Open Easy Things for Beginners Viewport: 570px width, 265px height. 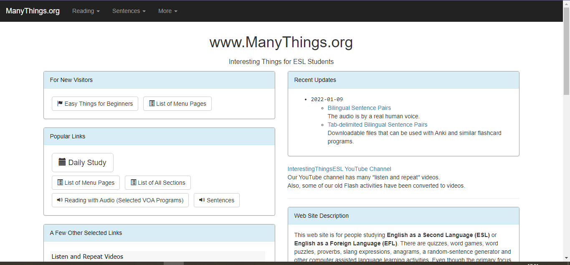click(x=95, y=104)
